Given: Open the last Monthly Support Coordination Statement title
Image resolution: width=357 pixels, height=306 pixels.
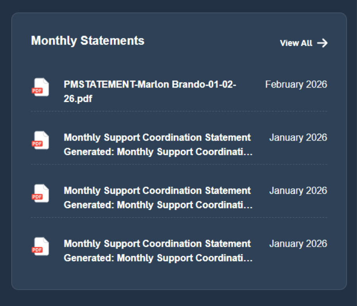Looking at the screenshot, I should (157, 244).
